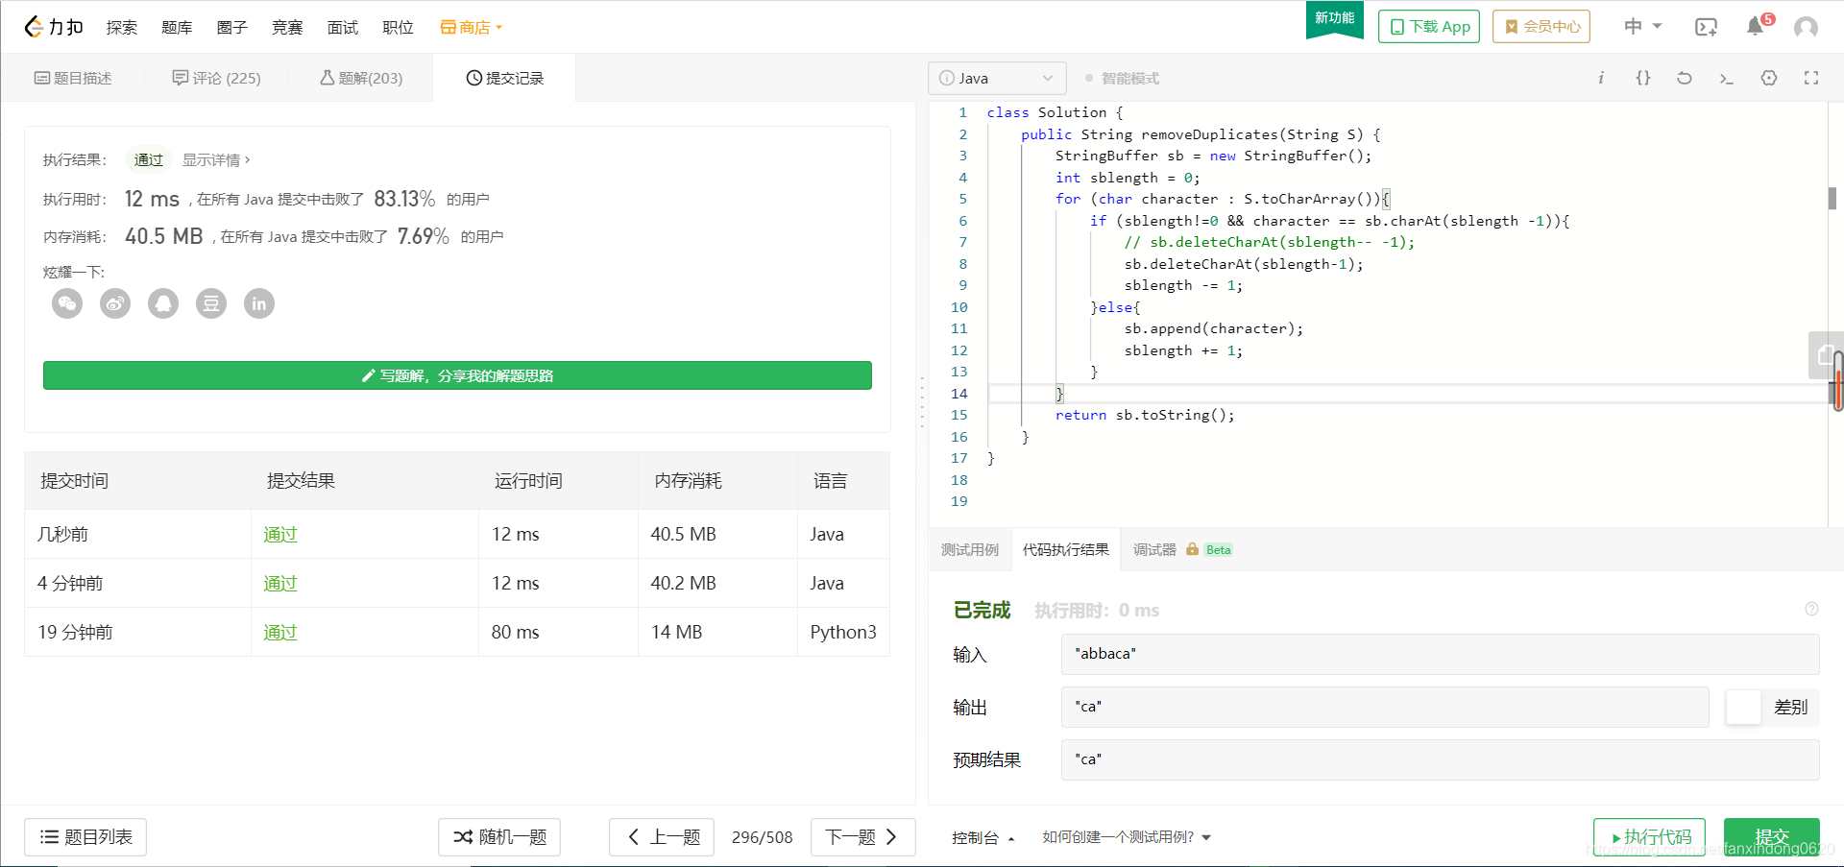Expand 如何创建一个测试用例 help dropdown
The height and width of the screenshot is (867, 1844).
point(1127,837)
